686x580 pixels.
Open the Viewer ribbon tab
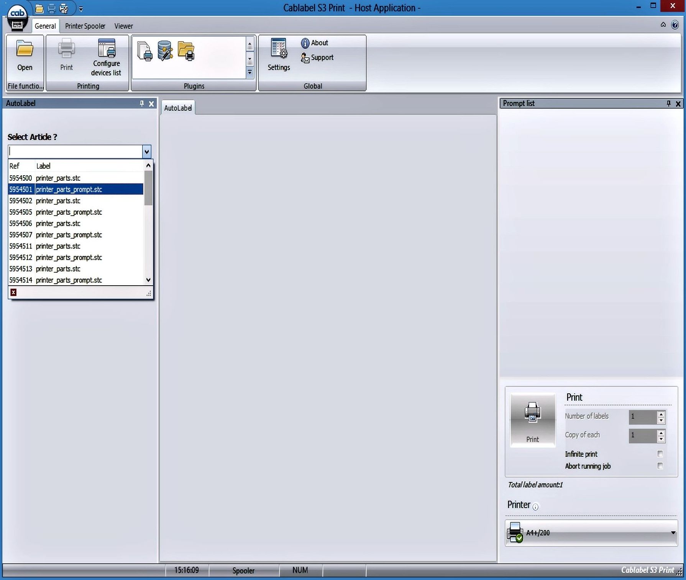[123, 26]
